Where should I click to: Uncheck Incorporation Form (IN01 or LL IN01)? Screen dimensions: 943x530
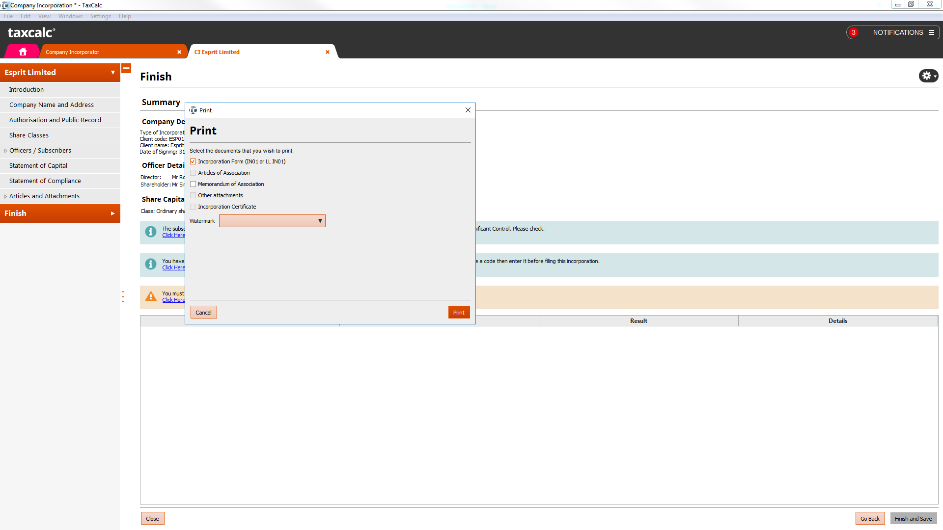point(193,161)
